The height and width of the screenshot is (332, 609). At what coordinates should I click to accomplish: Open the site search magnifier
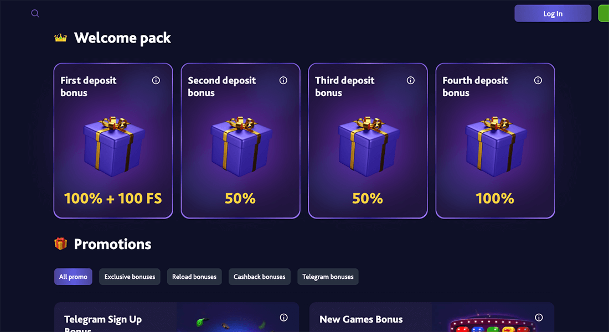[35, 13]
